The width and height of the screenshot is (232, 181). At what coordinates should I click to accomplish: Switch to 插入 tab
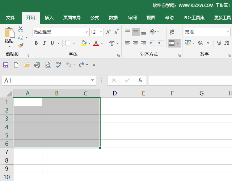(x=49, y=18)
